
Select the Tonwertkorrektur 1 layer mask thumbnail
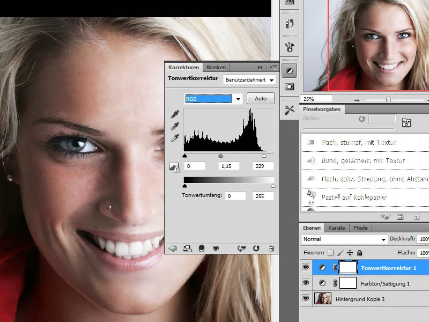click(347, 267)
